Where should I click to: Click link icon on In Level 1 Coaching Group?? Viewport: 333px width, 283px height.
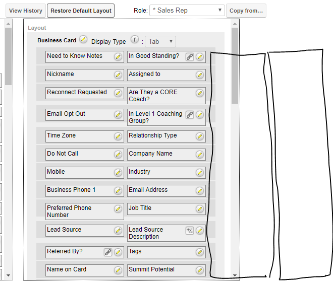[190, 115]
